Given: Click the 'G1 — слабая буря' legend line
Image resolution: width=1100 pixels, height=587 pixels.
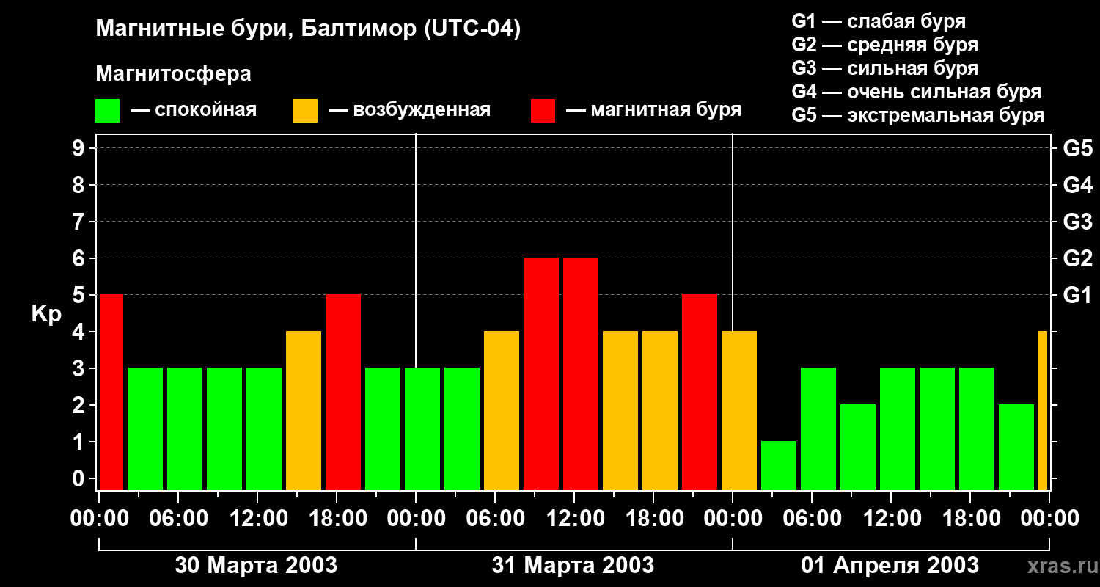Looking at the screenshot, I should click(x=879, y=21).
